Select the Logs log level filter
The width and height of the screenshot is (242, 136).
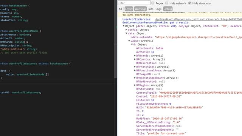click(158, 9)
